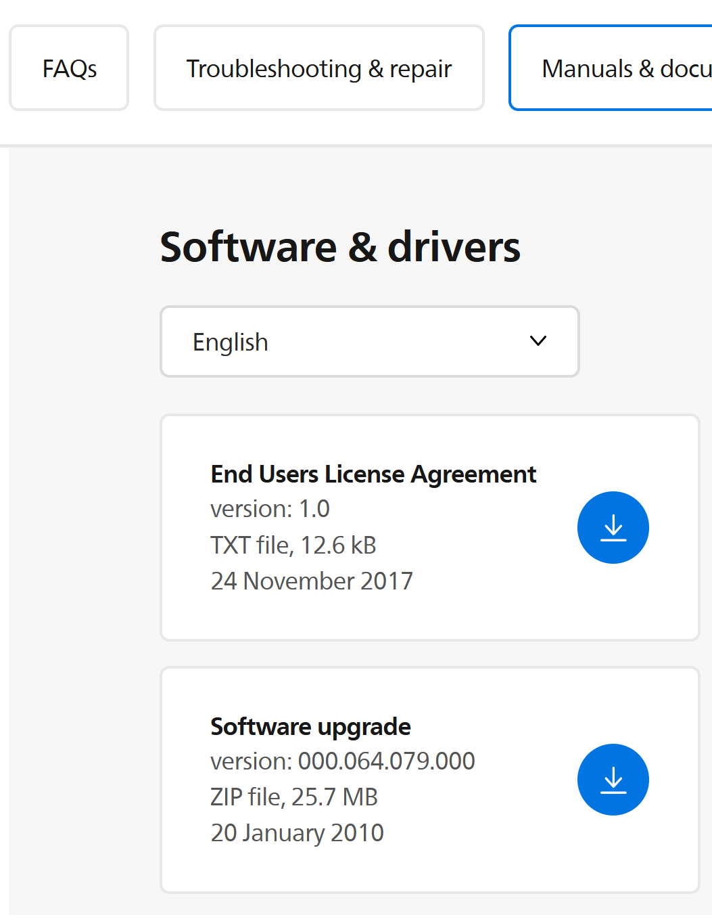
Task: Click the End Users License Agreement title
Action: 373,474
